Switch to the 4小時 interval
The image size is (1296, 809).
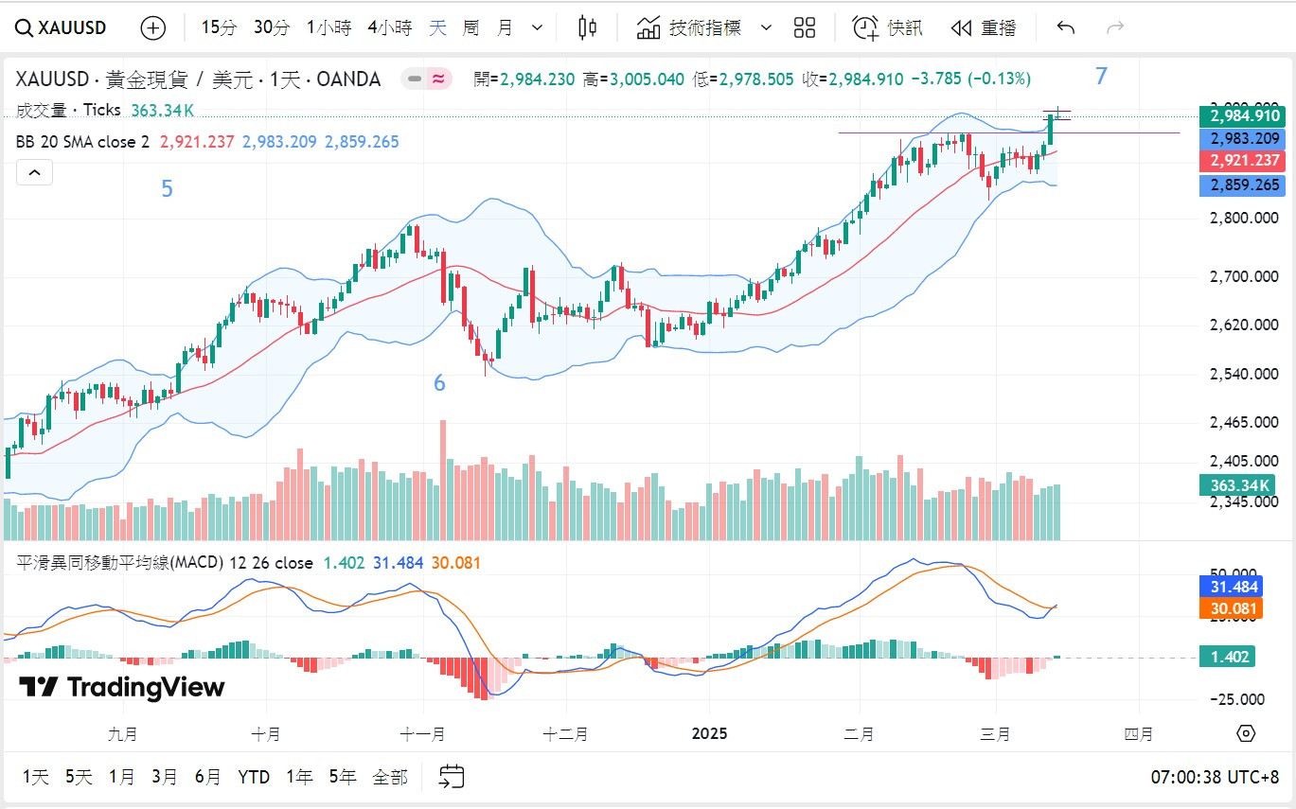tap(389, 27)
